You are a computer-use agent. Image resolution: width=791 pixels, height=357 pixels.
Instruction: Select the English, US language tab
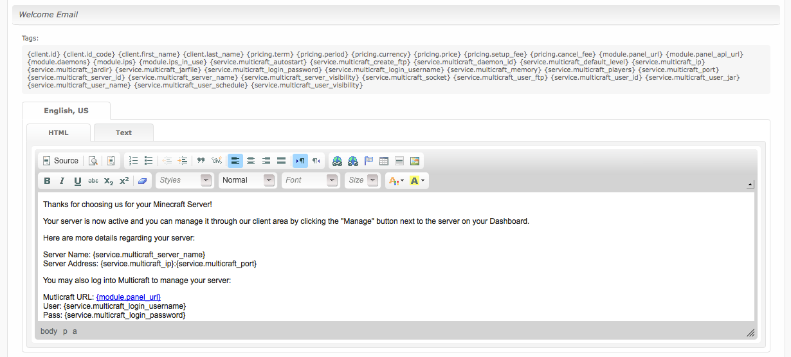click(66, 111)
